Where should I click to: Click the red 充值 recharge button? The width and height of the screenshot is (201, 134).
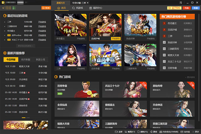(x=187, y=8)
